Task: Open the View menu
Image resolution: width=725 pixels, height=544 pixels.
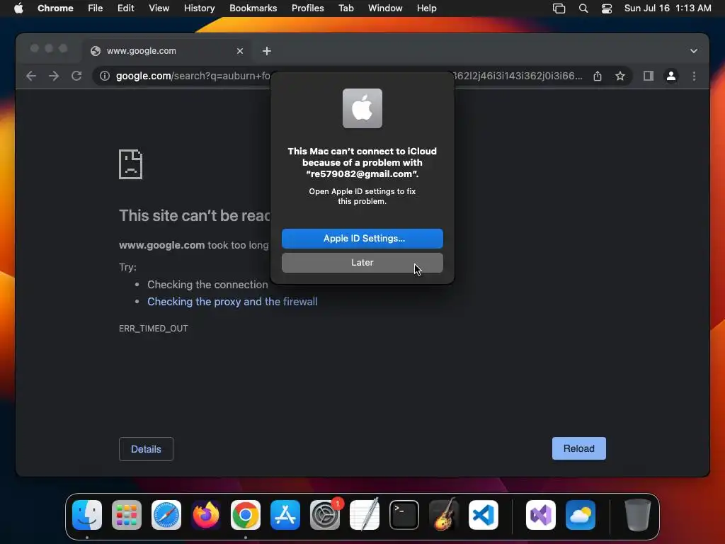Action: (x=159, y=8)
